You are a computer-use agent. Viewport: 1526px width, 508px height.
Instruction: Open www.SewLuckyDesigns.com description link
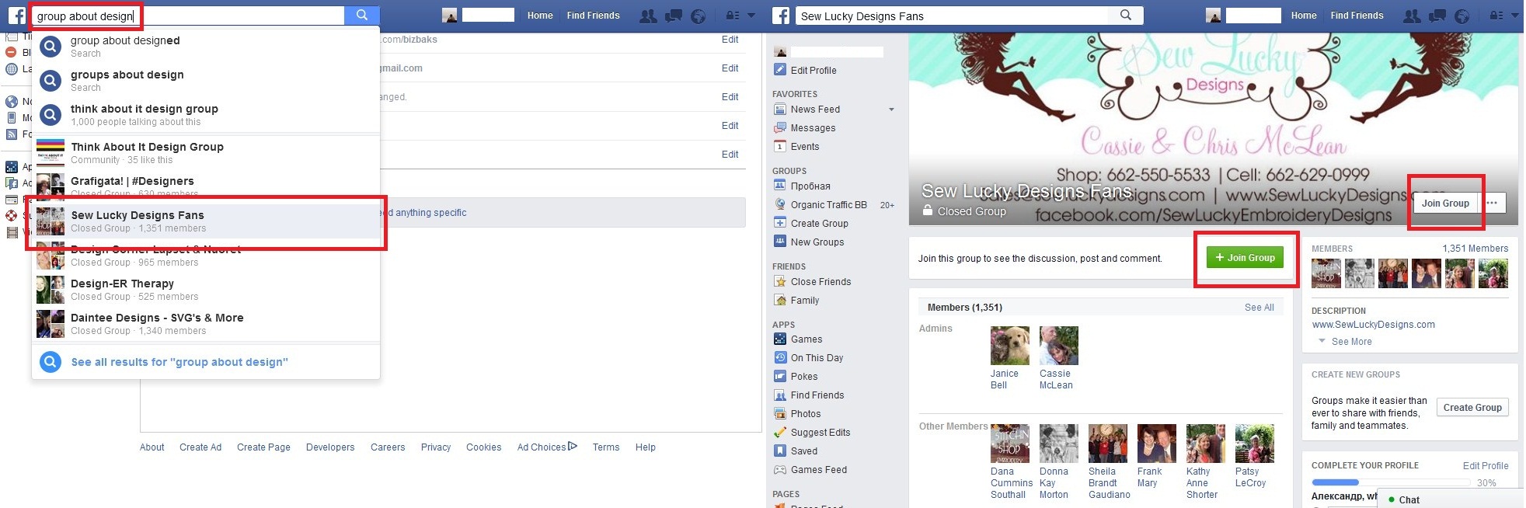point(1373,325)
